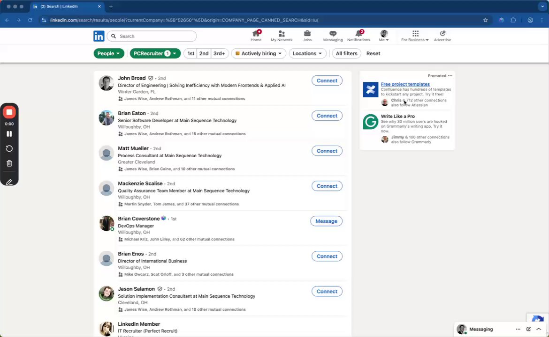Screen dimensions: 549x337
Task: Open a new browser tab
Action: [111, 6]
